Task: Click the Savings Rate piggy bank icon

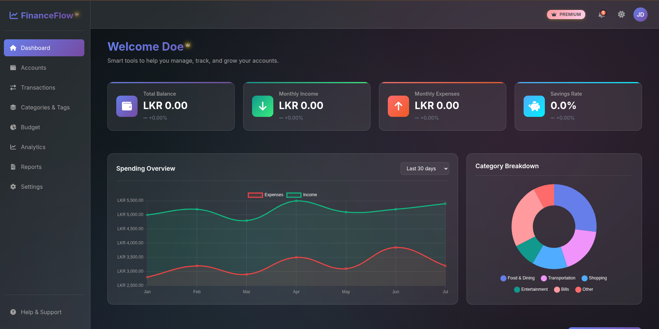Action: pyautogui.click(x=534, y=106)
